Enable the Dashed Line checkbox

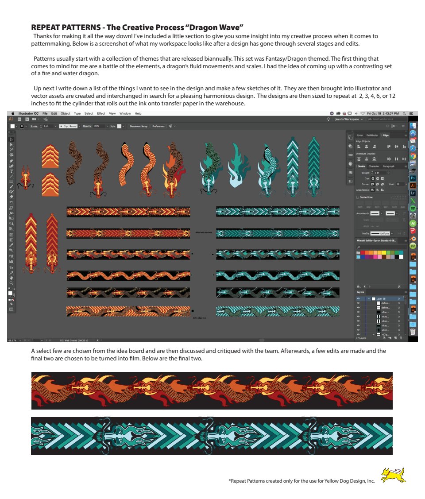coord(358,197)
